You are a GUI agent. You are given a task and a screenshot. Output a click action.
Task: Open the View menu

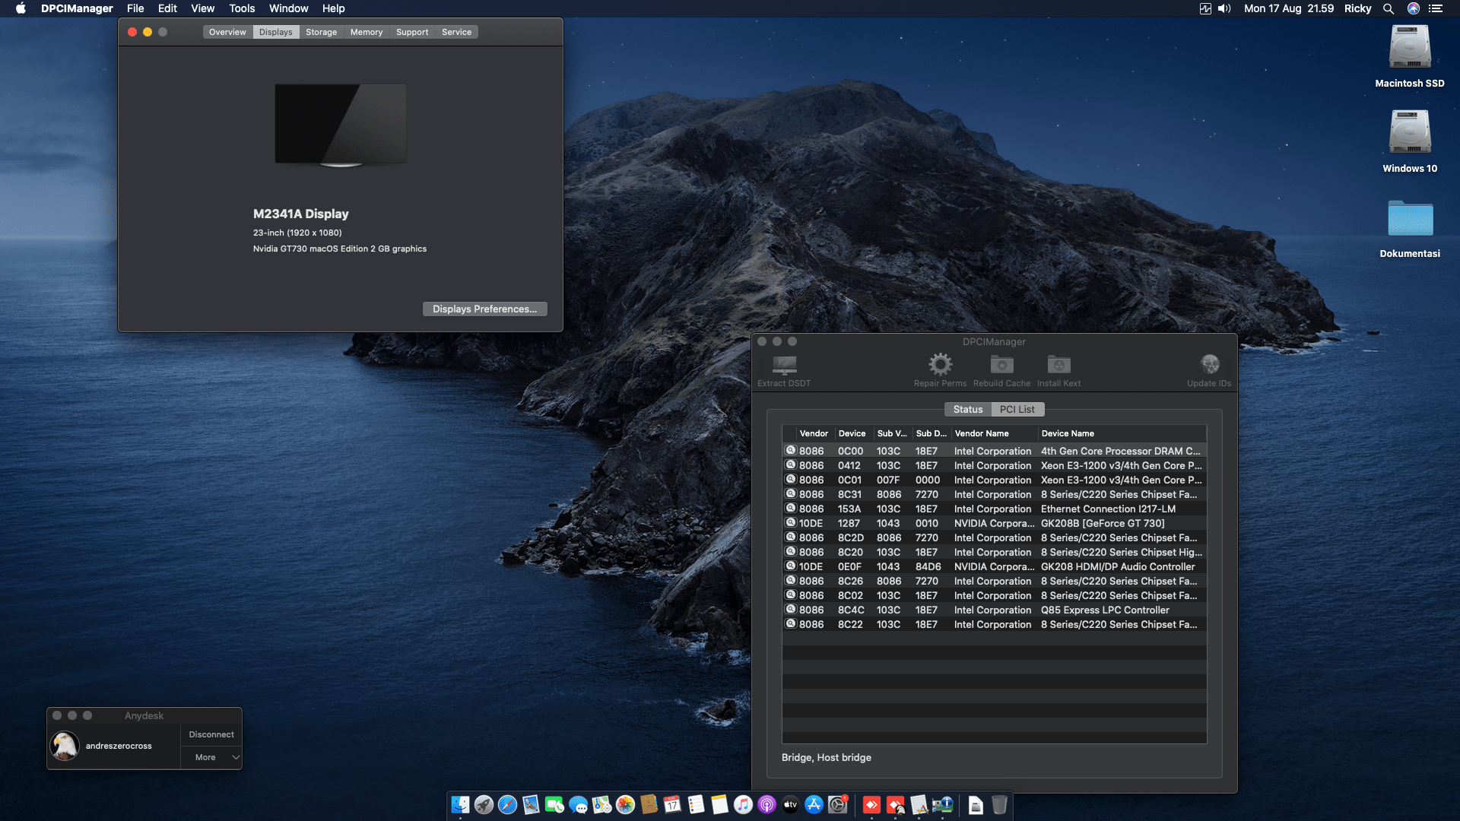click(x=202, y=8)
